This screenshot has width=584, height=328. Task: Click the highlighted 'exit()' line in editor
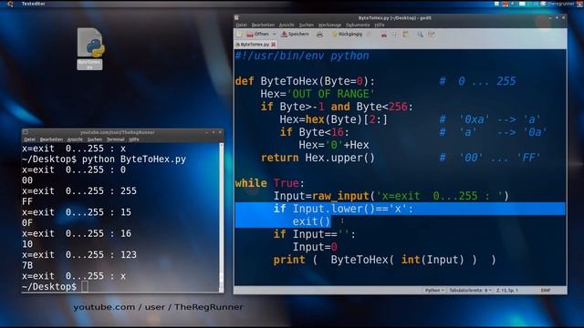click(311, 221)
